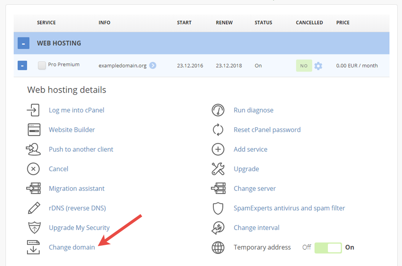The height and width of the screenshot is (266, 402).
Task: Tick the Pro Premium checkbox
Action: 42,66
